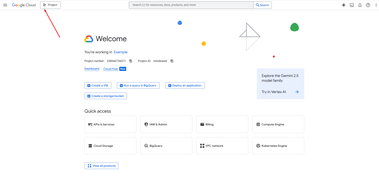Click the Google Cloud logo
The width and height of the screenshot is (379, 191).
pos(24,5)
